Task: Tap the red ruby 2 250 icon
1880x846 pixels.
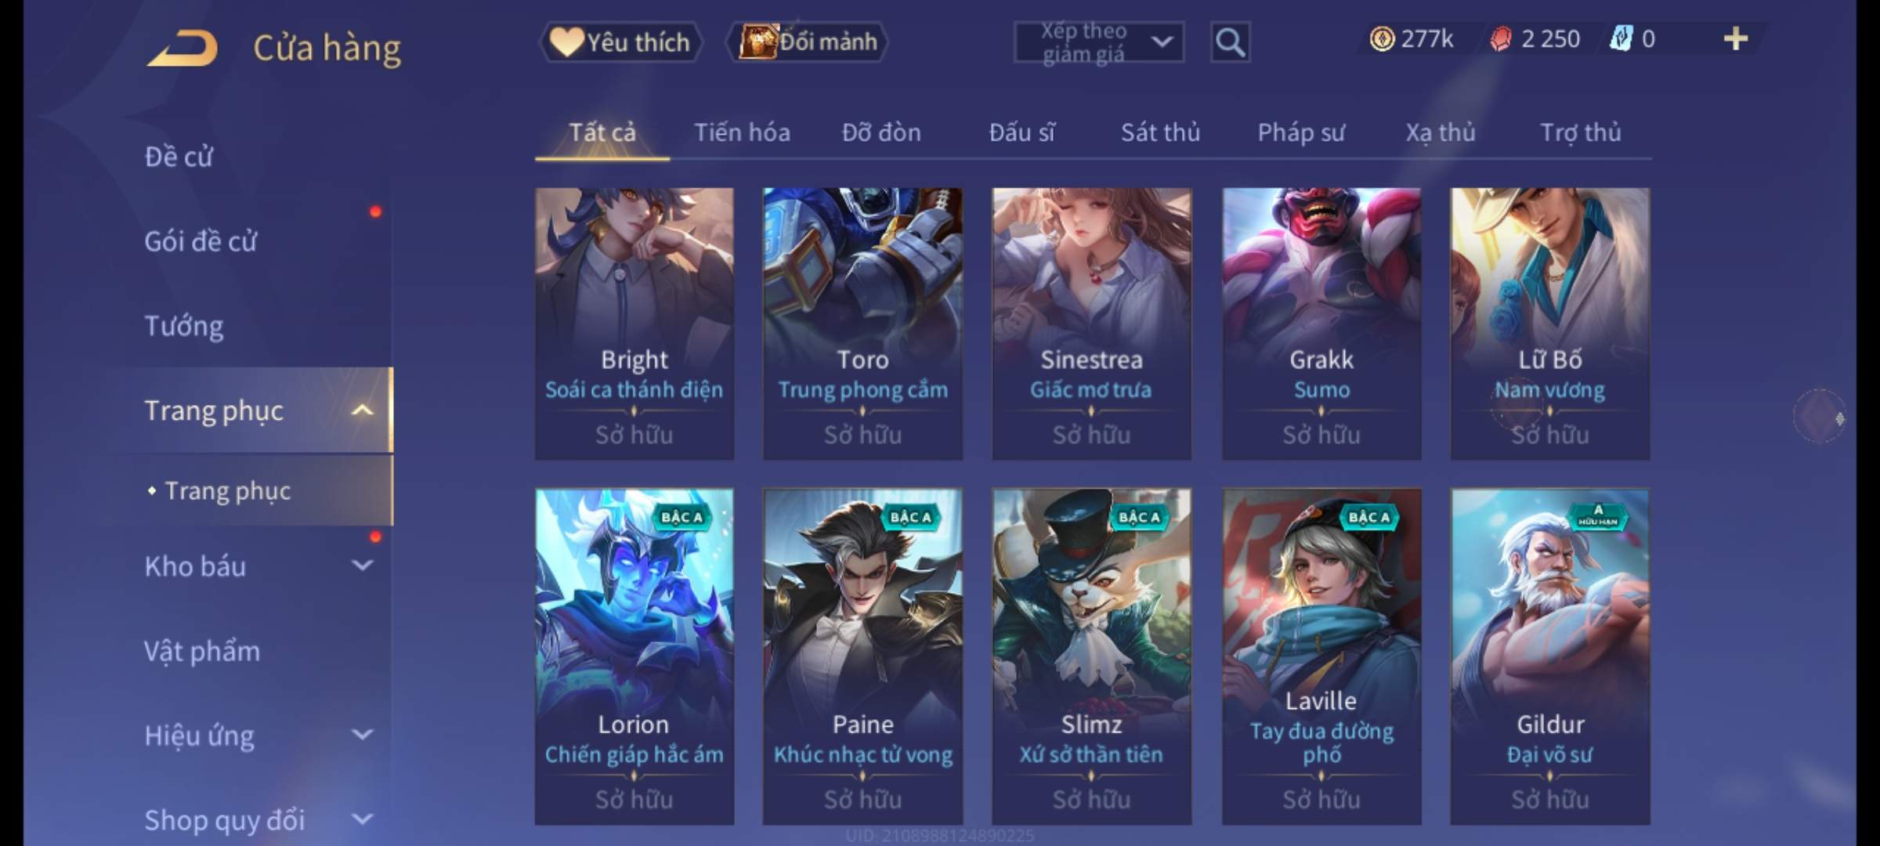Action: (1501, 38)
